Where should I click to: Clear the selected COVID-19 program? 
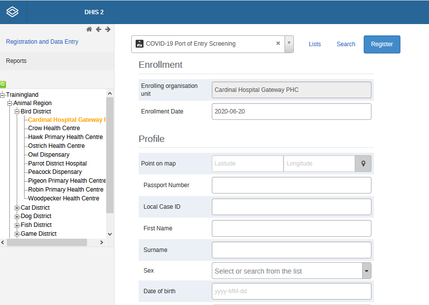pos(278,44)
